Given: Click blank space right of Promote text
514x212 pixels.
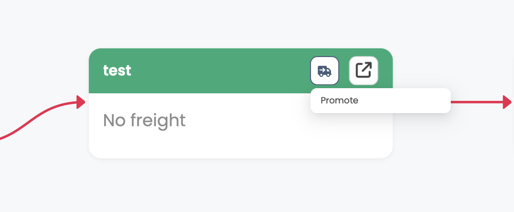Looking at the screenshot, I should point(408,100).
